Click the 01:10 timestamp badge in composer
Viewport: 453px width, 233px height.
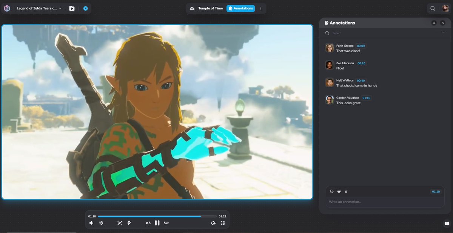[x=436, y=191]
